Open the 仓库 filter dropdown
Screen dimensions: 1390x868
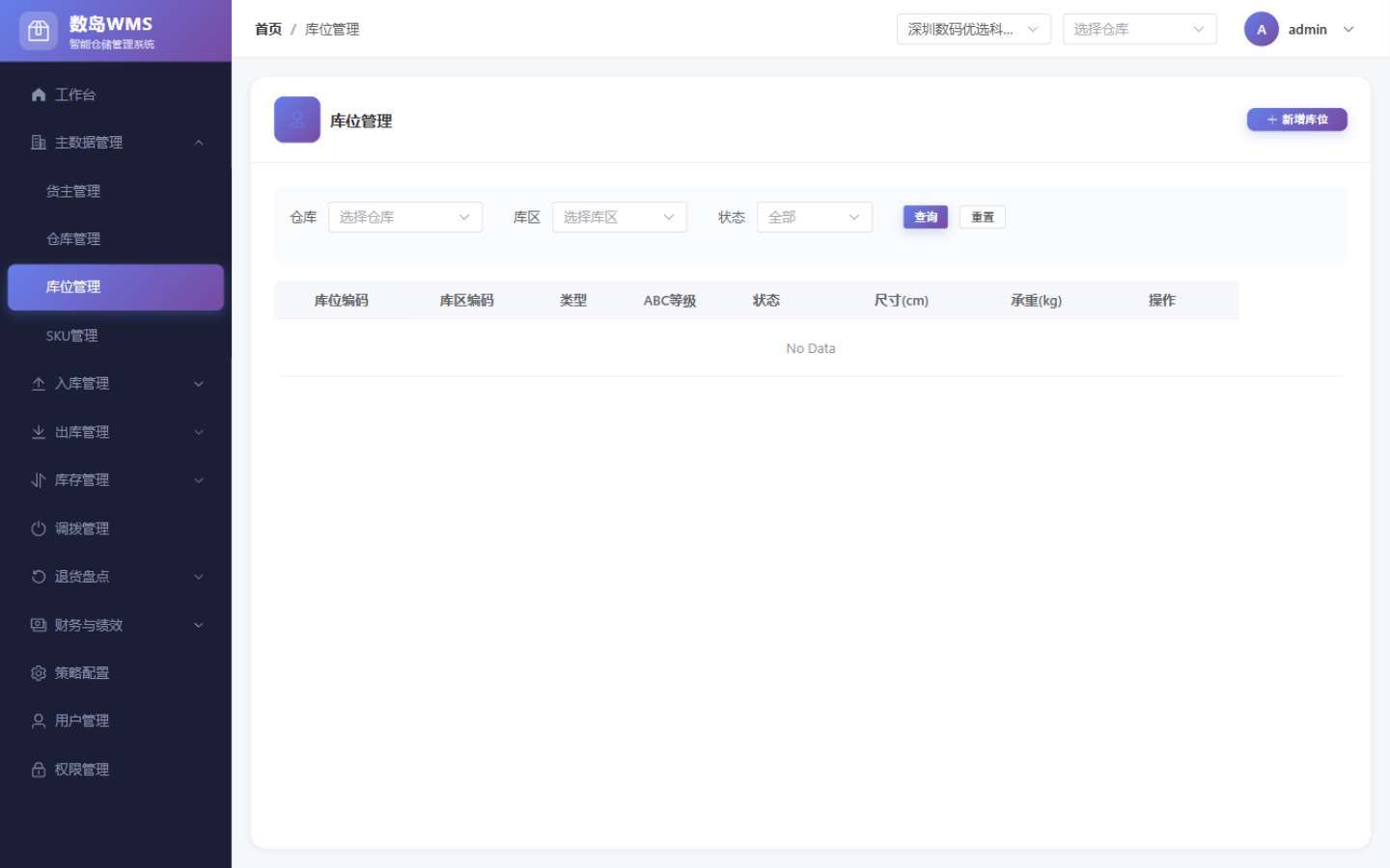pos(404,217)
